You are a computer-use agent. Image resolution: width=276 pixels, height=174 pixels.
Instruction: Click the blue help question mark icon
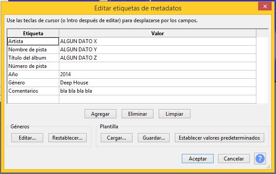260,159
